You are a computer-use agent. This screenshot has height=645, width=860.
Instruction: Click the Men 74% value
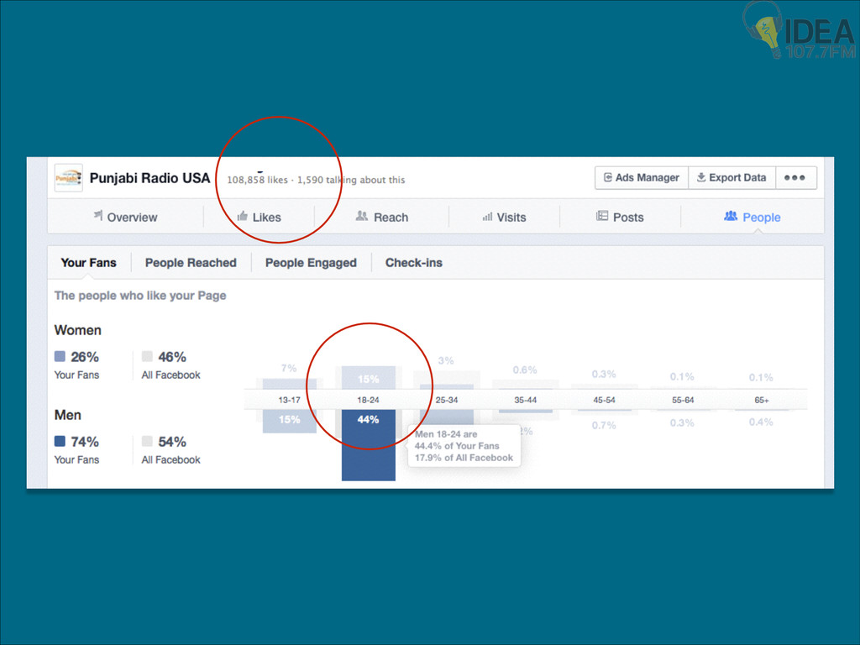[x=85, y=442]
